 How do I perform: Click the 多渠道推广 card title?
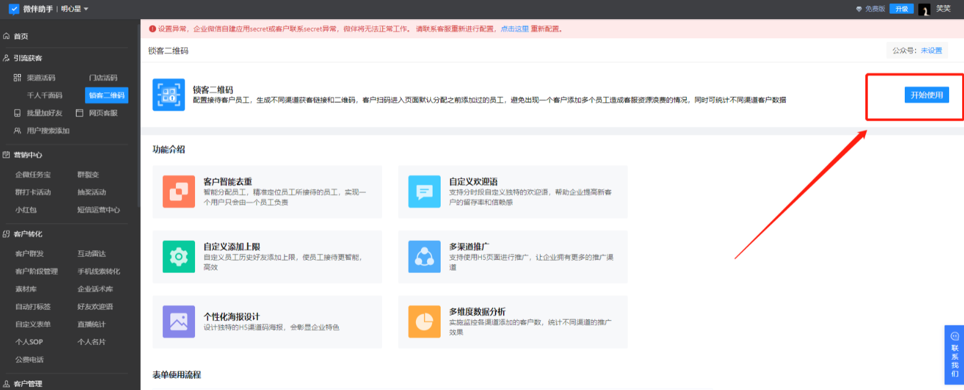[470, 246]
